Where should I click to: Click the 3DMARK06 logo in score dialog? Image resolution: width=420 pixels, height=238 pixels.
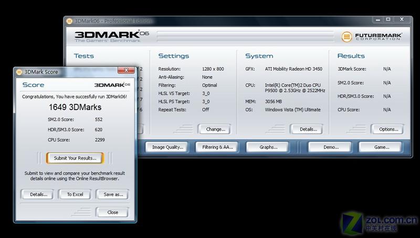click(112, 85)
